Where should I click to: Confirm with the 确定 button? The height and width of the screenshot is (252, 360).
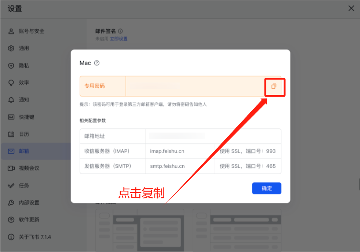(267, 188)
